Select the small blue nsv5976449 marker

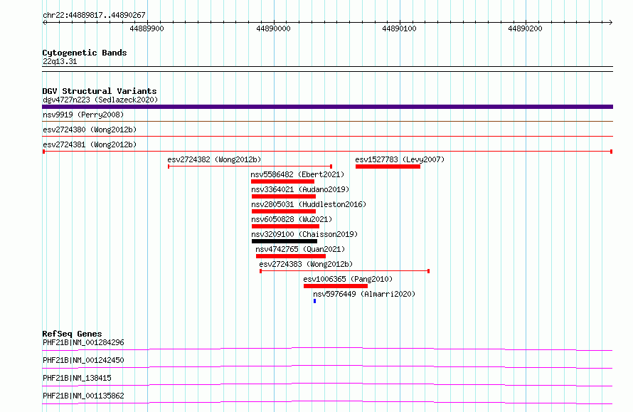click(315, 301)
